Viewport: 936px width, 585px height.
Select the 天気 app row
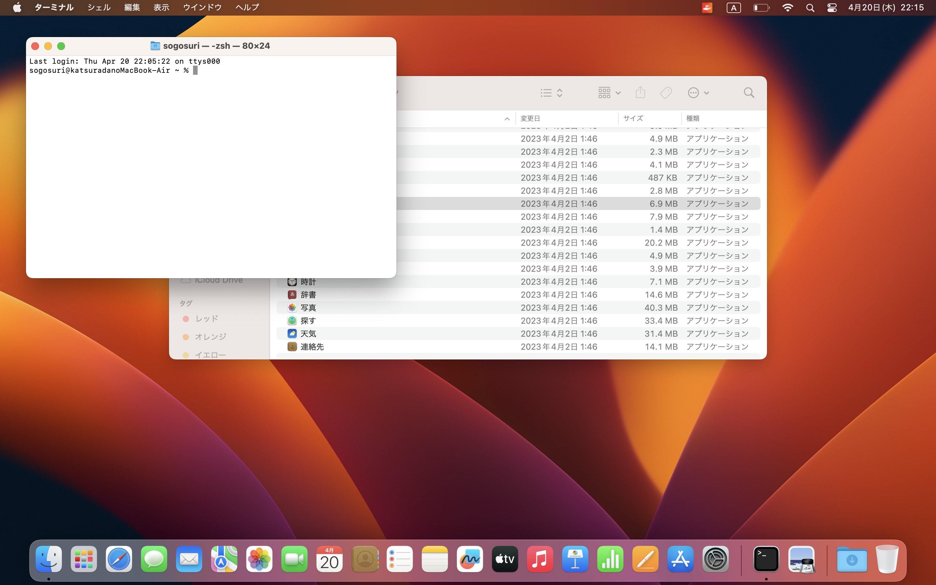pyautogui.click(x=518, y=333)
